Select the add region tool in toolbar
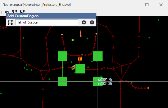The height and width of the screenshot is (108, 168). pos(15,12)
